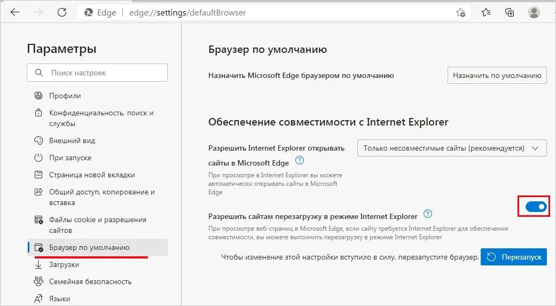Open help icon next to перезагрузку в режиме IE
Viewport: 556px width, 306px height.
click(x=428, y=214)
